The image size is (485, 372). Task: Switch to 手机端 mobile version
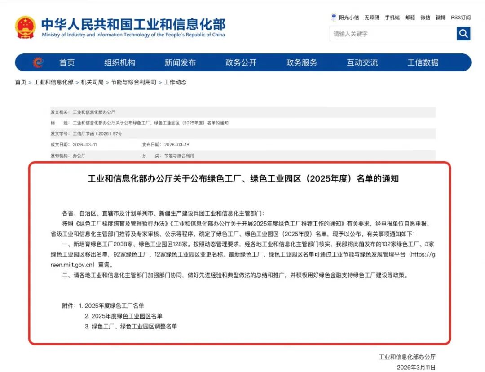click(392, 17)
